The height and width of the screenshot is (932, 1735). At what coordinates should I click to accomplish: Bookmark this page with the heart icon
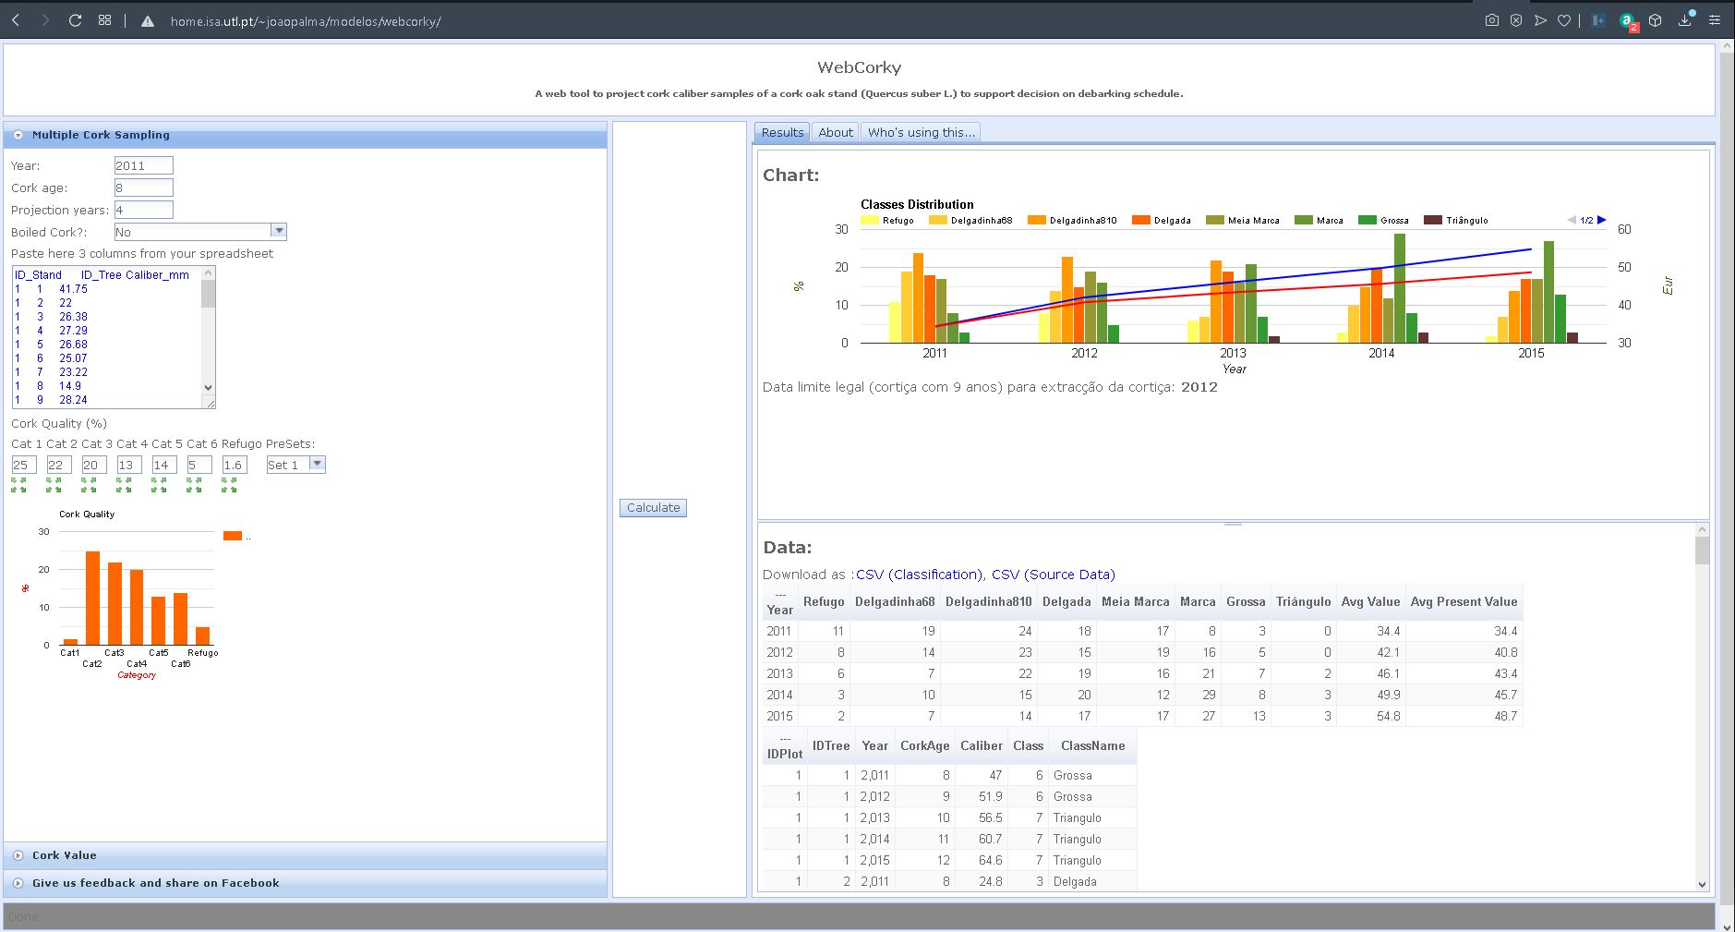pos(1564,20)
